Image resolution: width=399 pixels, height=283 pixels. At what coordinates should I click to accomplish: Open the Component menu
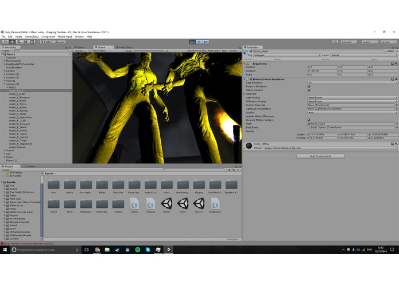tap(48, 37)
